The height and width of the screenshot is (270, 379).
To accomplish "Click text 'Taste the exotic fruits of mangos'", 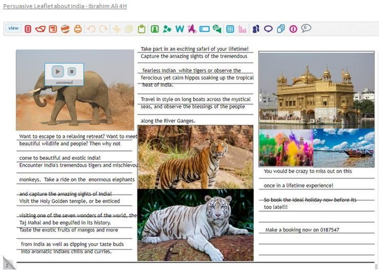I will pos(57,230).
